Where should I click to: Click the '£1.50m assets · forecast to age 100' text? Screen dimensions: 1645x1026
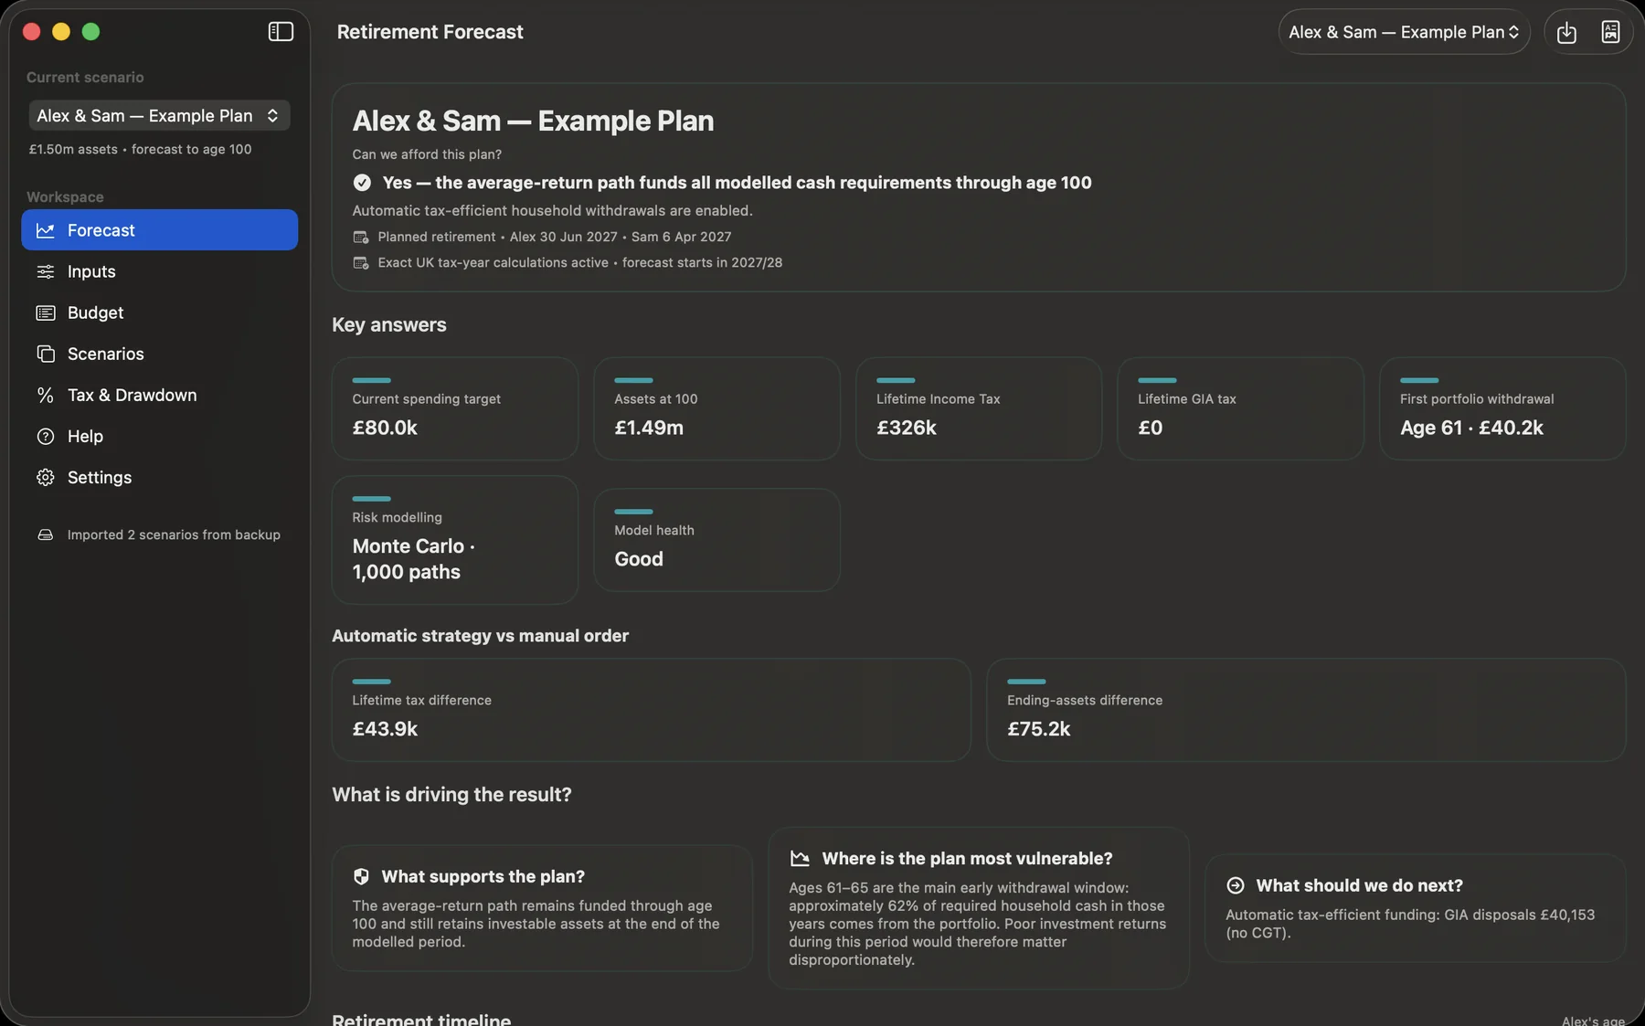pyautogui.click(x=140, y=149)
